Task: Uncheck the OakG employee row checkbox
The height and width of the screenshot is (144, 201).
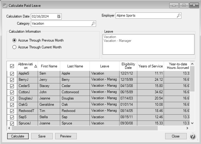Action: 12,105
